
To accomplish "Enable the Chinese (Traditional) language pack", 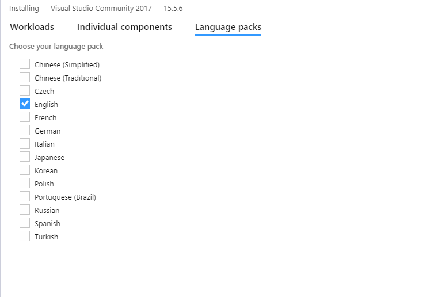I will point(25,78).
